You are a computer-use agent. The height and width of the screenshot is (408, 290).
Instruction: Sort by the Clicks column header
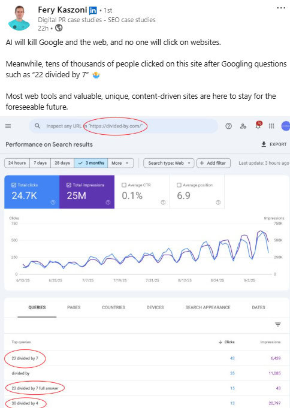point(226,342)
